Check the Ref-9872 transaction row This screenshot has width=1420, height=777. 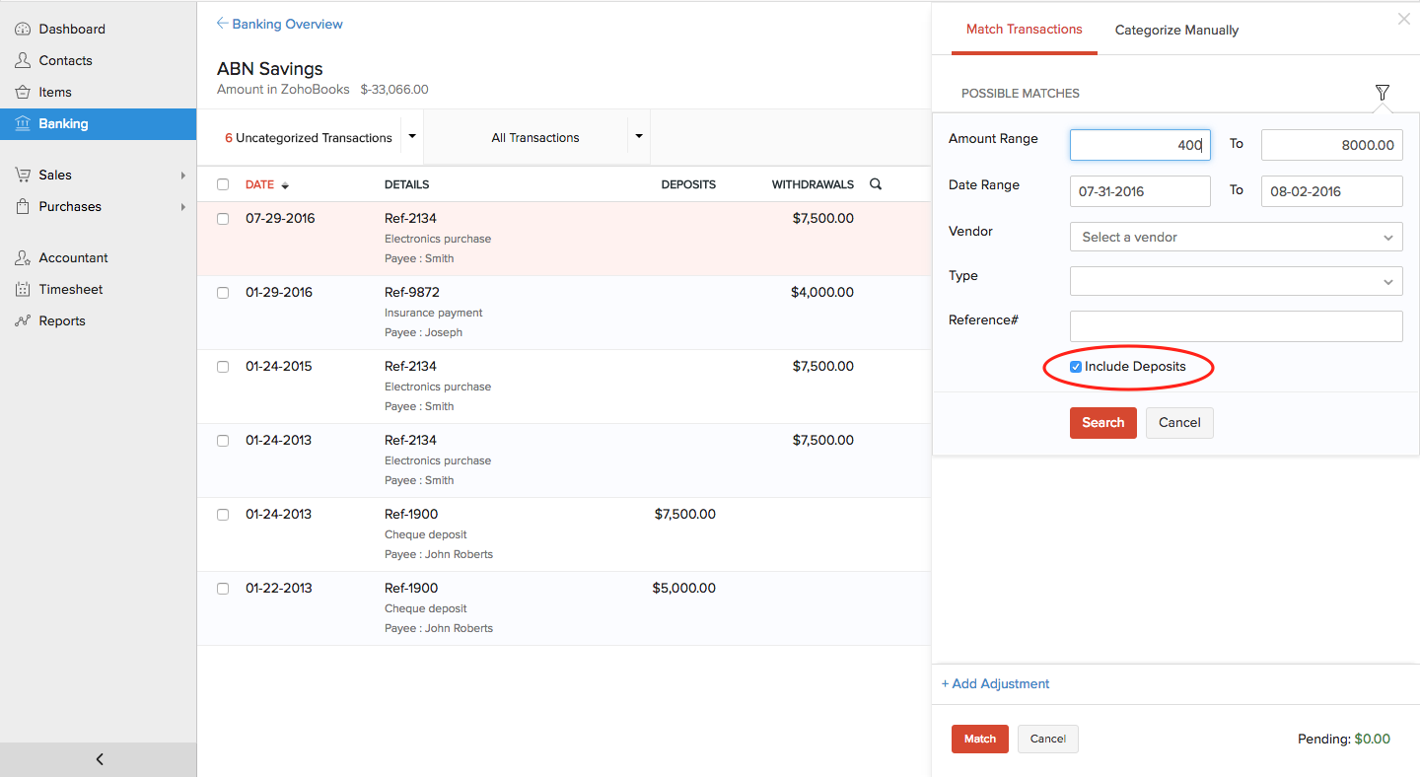(223, 292)
